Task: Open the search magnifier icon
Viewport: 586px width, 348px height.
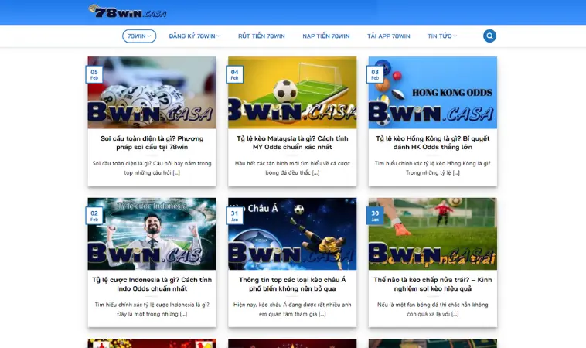Action: pyautogui.click(x=489, y=36)
